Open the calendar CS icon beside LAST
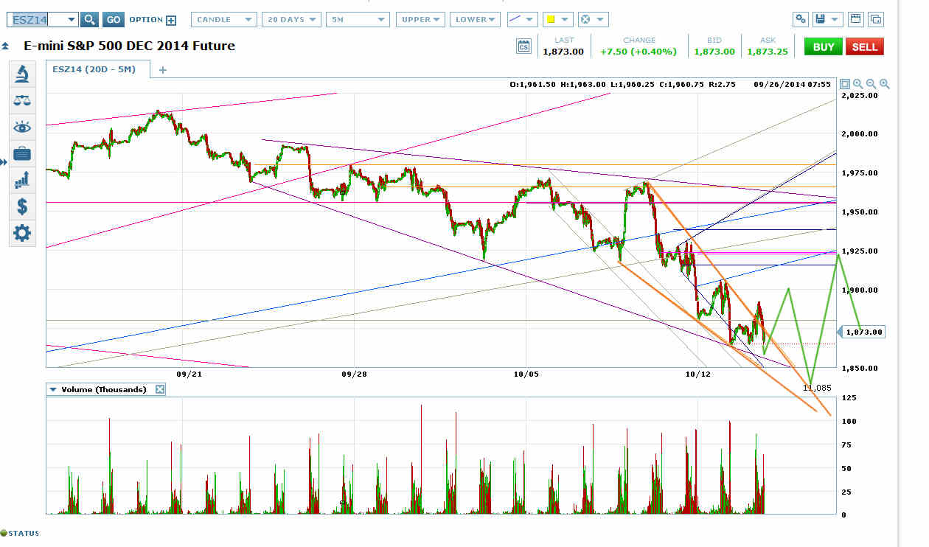This screenshot has width=929, height=547. (x=524, y=46)
